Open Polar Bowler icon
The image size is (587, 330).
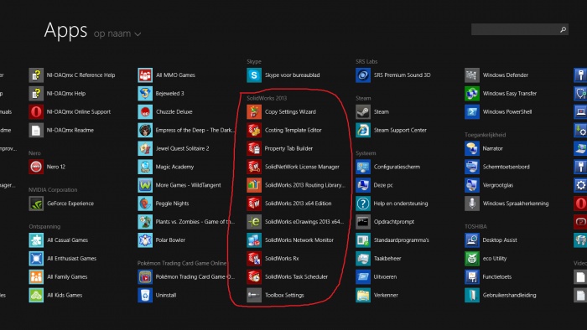click(x=145, y=240)
